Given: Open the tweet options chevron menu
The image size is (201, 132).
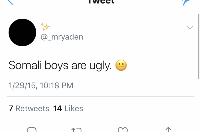Looking at the screenshot, I should pos(190,27).
